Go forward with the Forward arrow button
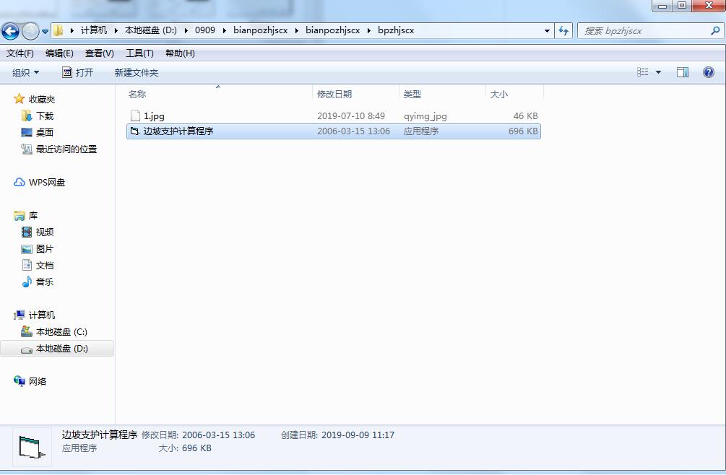Image resolution: width=726 pixels, height=475 pixels. tap(30, 32)
